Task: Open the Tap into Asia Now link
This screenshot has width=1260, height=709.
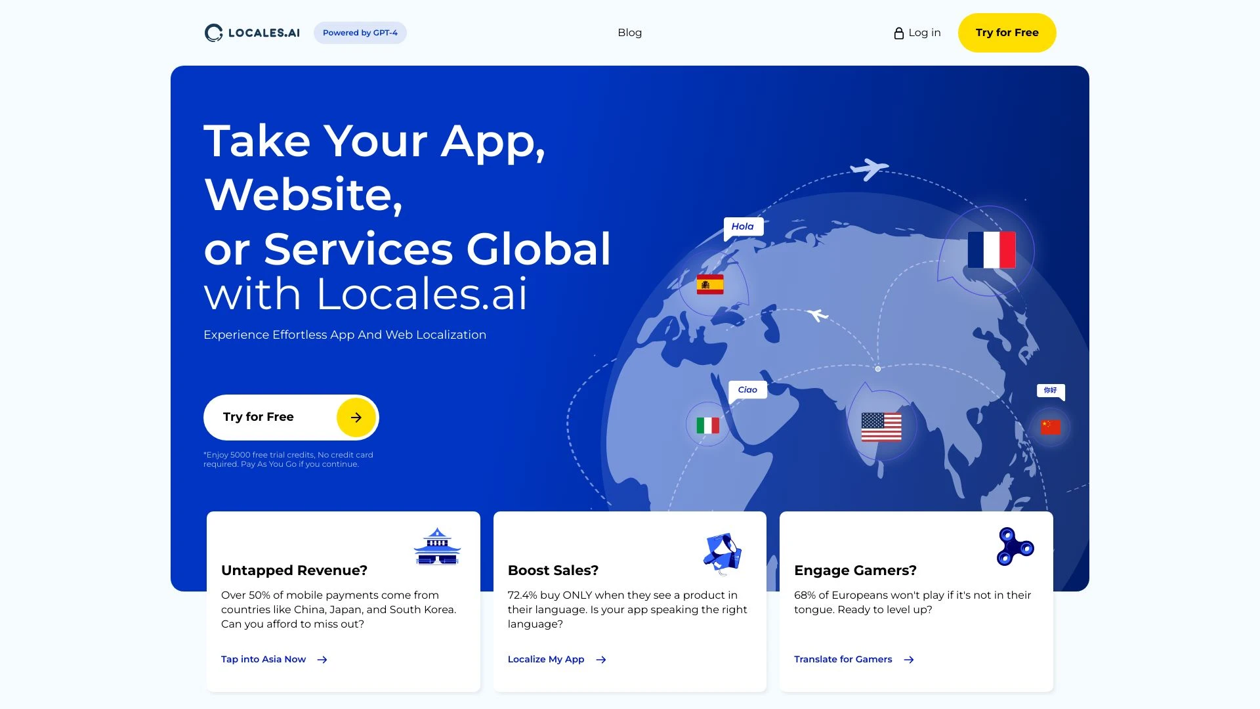Action: coord(264,659)
